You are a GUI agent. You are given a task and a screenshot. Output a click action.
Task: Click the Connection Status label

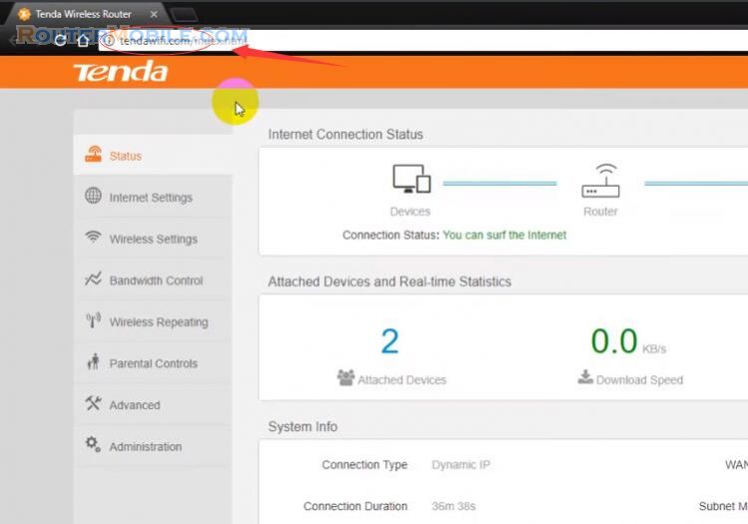[391, 235]
